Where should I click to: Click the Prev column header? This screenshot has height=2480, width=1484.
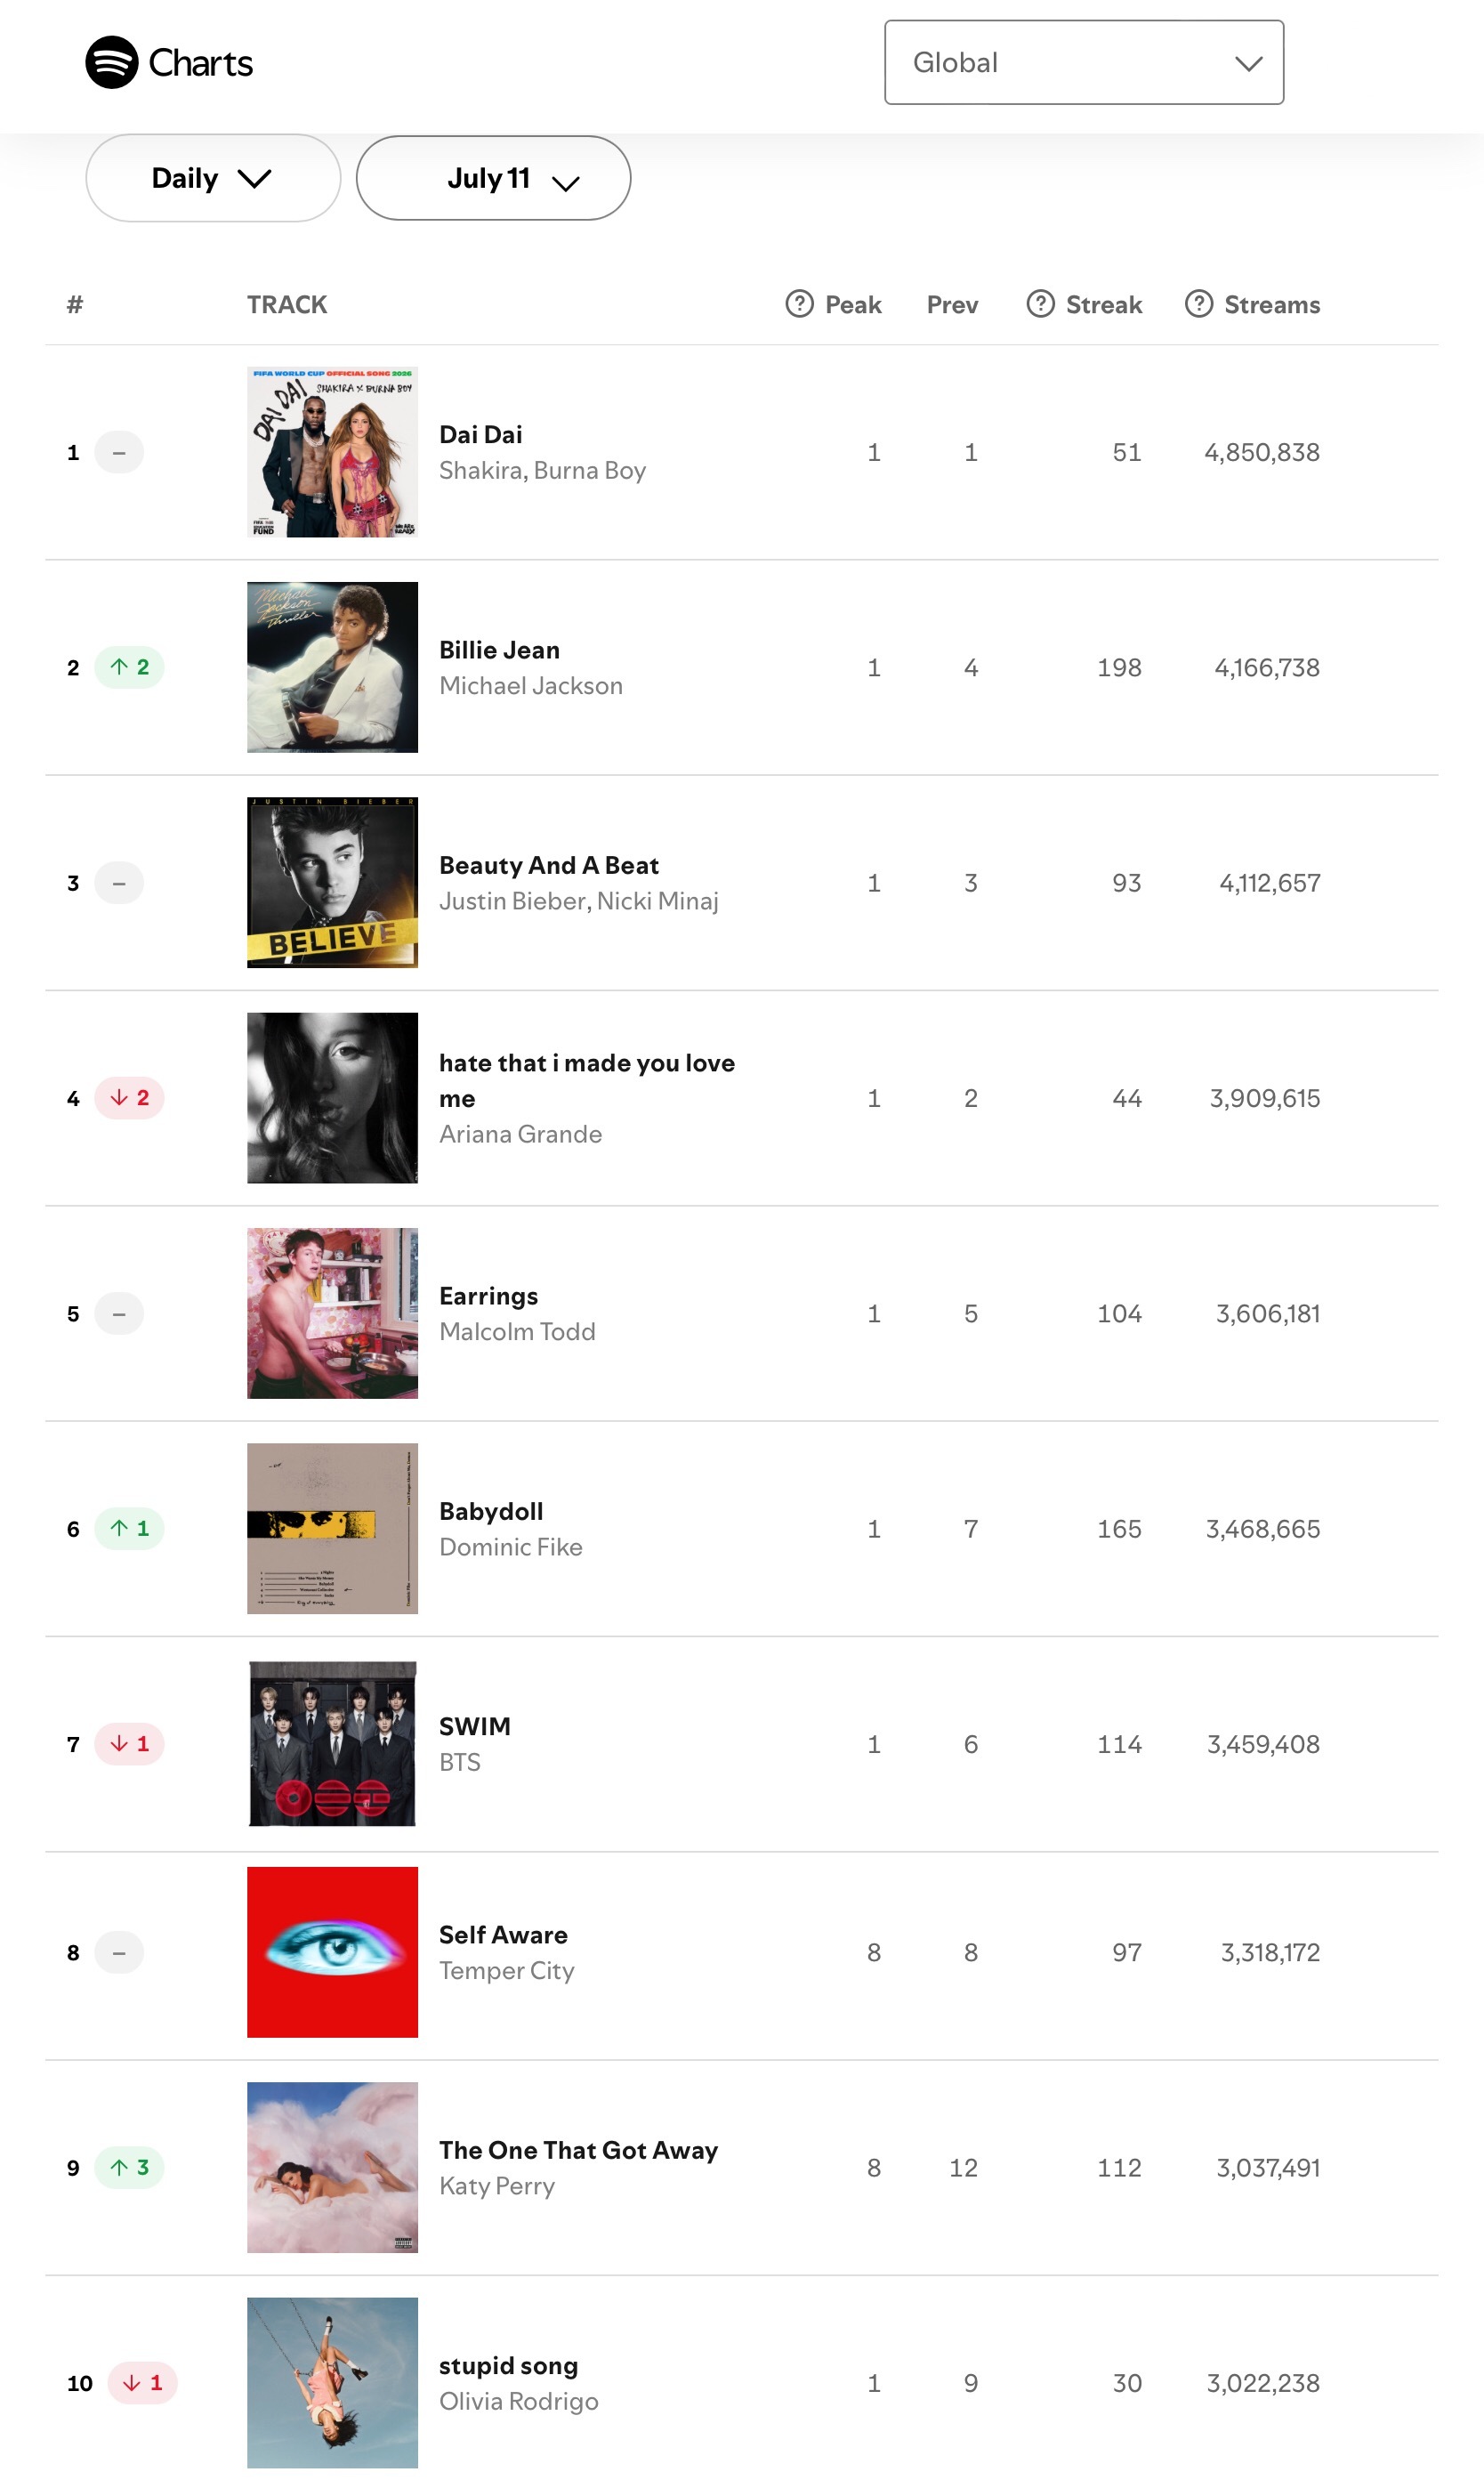[x=952, y=304]
